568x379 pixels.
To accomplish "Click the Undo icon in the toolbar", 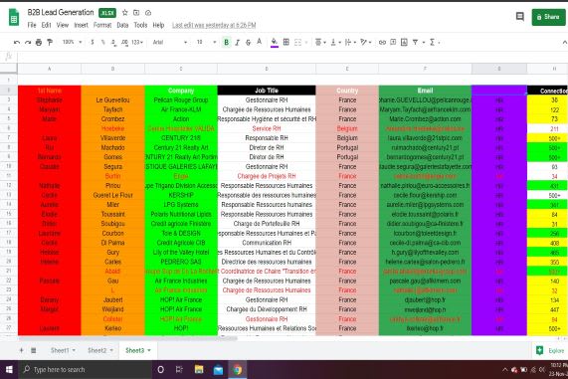I will click(17, 43).
